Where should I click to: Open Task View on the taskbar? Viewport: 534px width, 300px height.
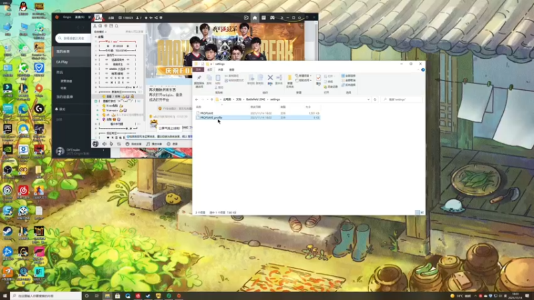click(97, 296)
